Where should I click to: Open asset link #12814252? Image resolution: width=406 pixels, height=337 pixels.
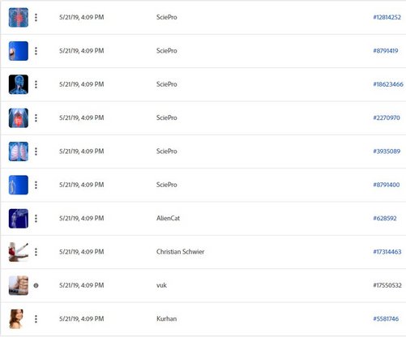tap(387, 17)
